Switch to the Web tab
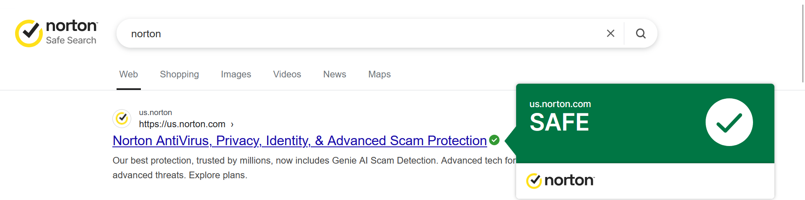Image resolution: width=805 pixels, height=200 pixels. click(128, 74)
